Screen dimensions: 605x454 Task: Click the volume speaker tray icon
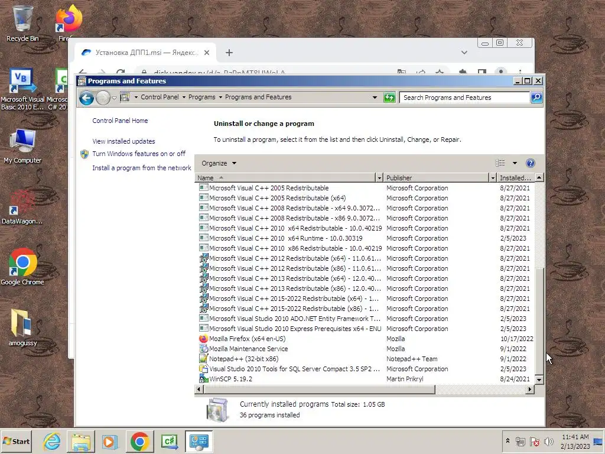[x=548, y=441]
